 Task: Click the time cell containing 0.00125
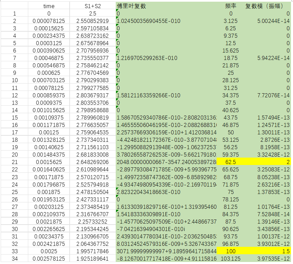click(x=49, y=132)
